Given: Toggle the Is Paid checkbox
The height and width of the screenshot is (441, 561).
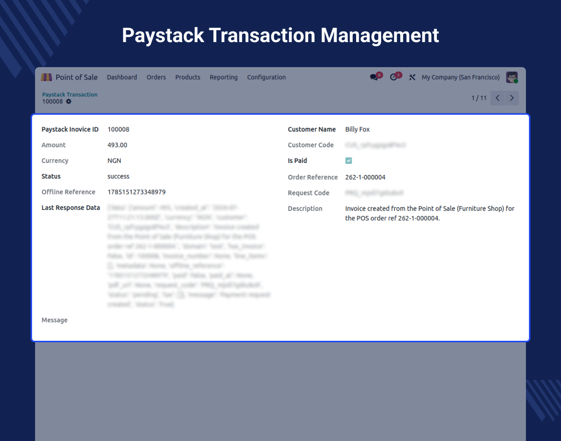Looking at the screenshot, I should [x=349, y=161].
